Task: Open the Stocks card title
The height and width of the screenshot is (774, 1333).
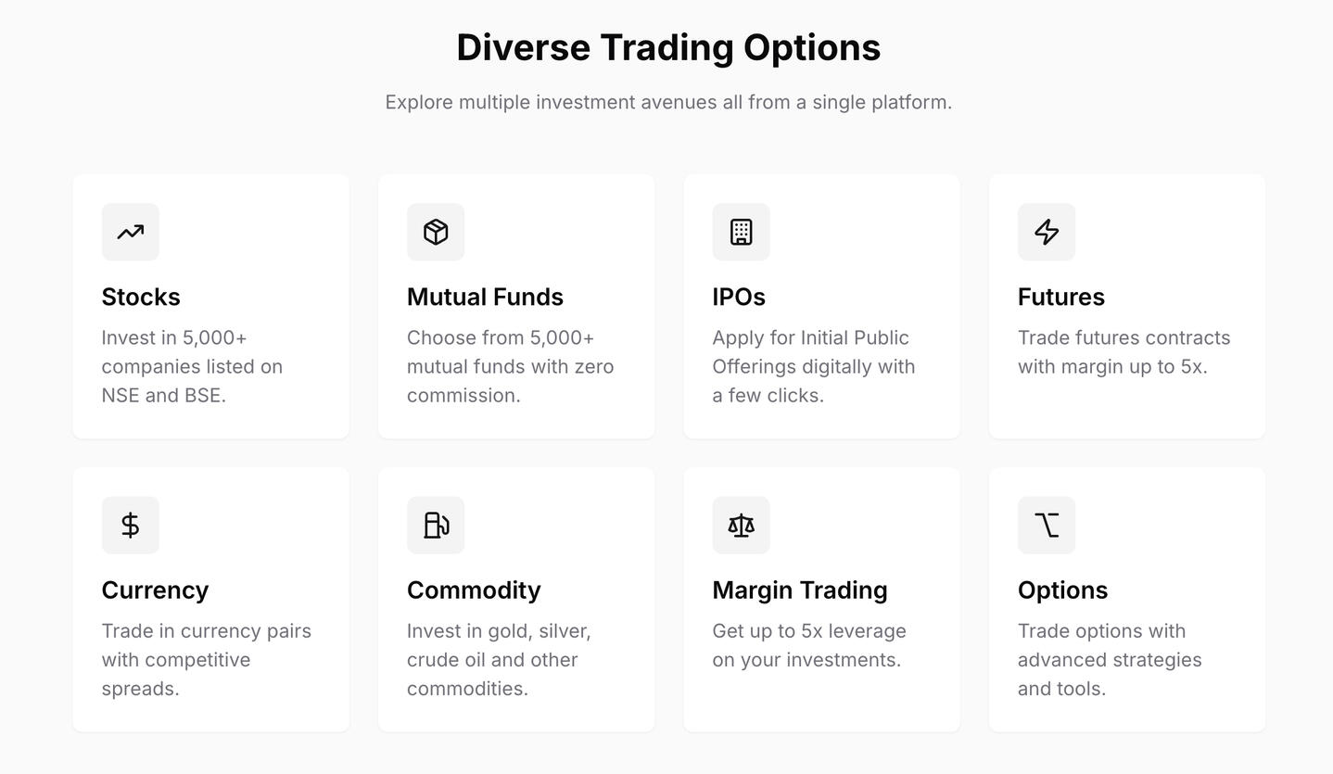Action: coord(141,297)
